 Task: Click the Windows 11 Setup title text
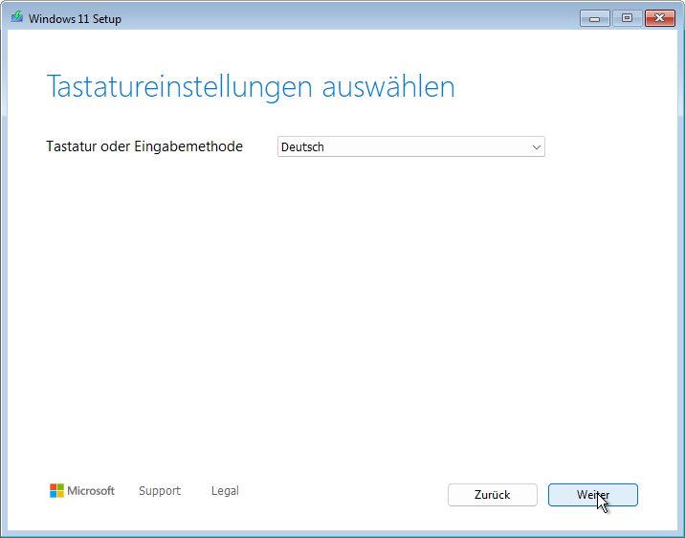[x=76, y=19]
